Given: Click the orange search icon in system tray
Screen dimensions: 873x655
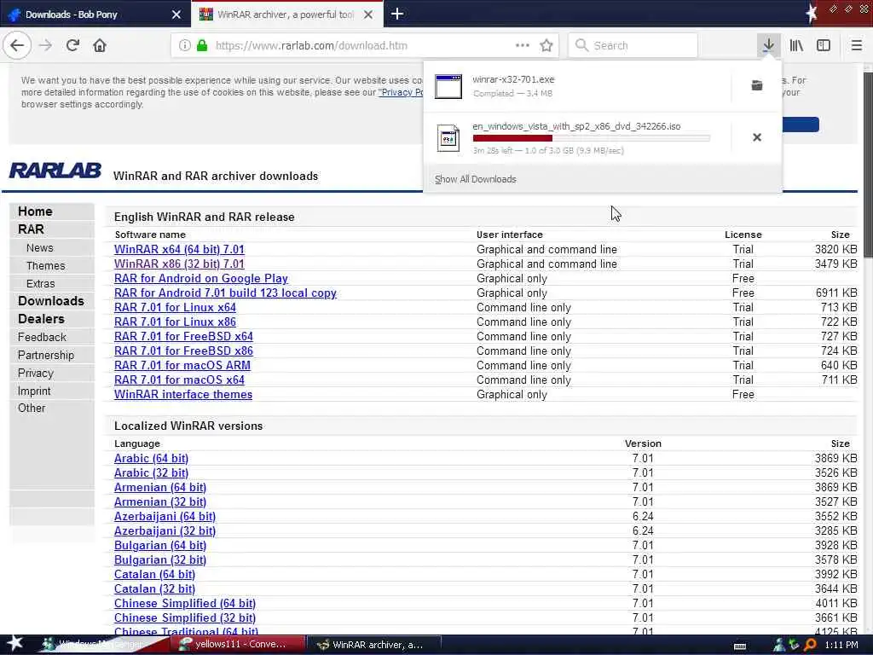Looking at the screenshot, I should tap(810, 645).
